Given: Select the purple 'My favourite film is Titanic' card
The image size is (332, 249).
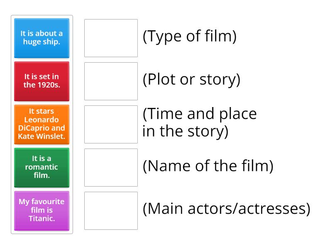Looking at the screenshot, I should click(41, 211).
